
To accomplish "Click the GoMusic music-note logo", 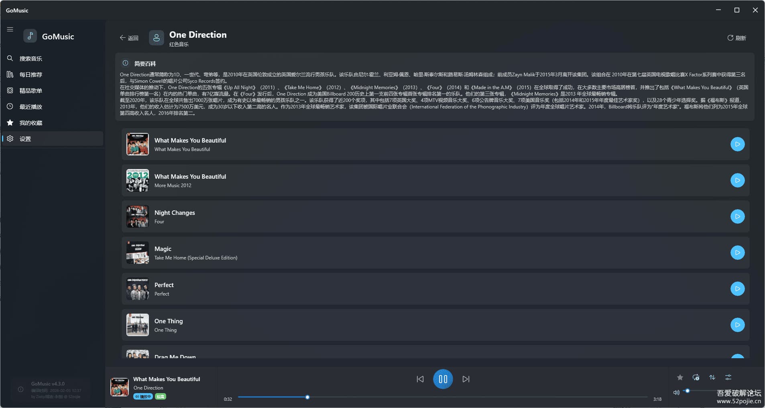I will (30, 36).
